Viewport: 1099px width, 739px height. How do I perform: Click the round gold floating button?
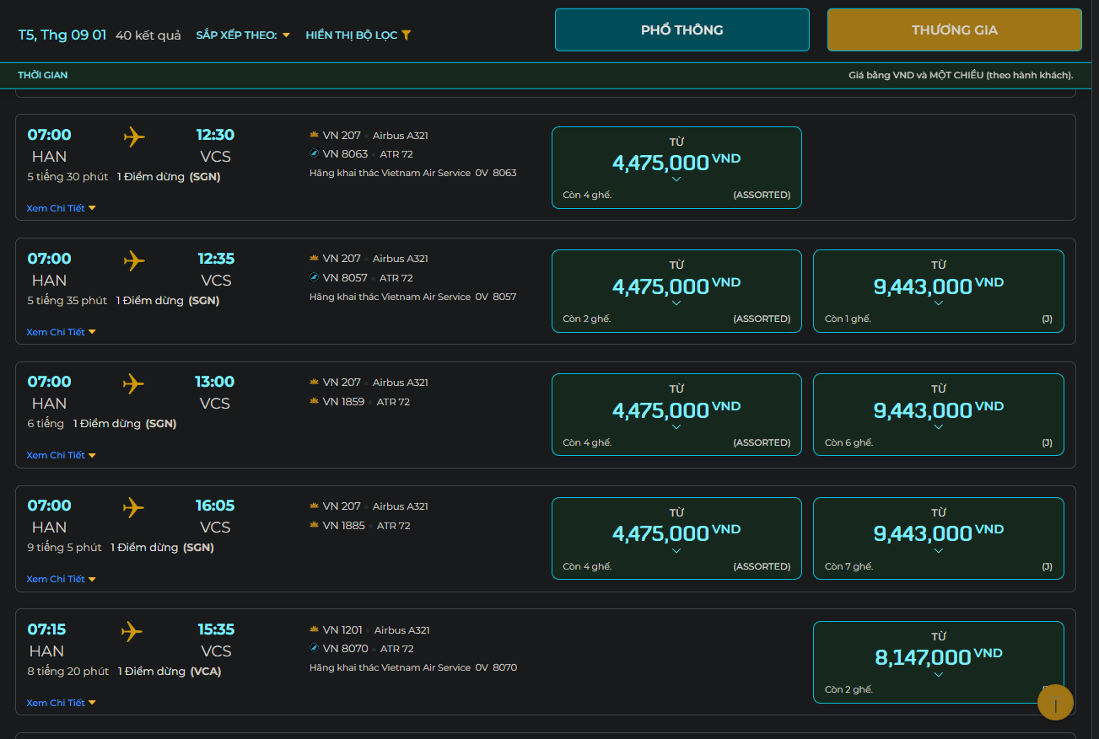coord(1055,703)
